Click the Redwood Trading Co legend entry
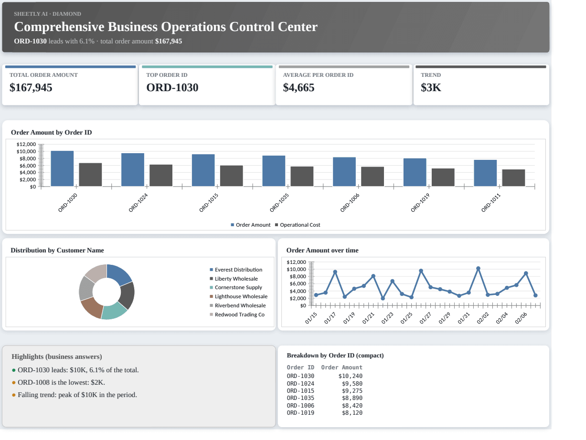 (237, 314)
